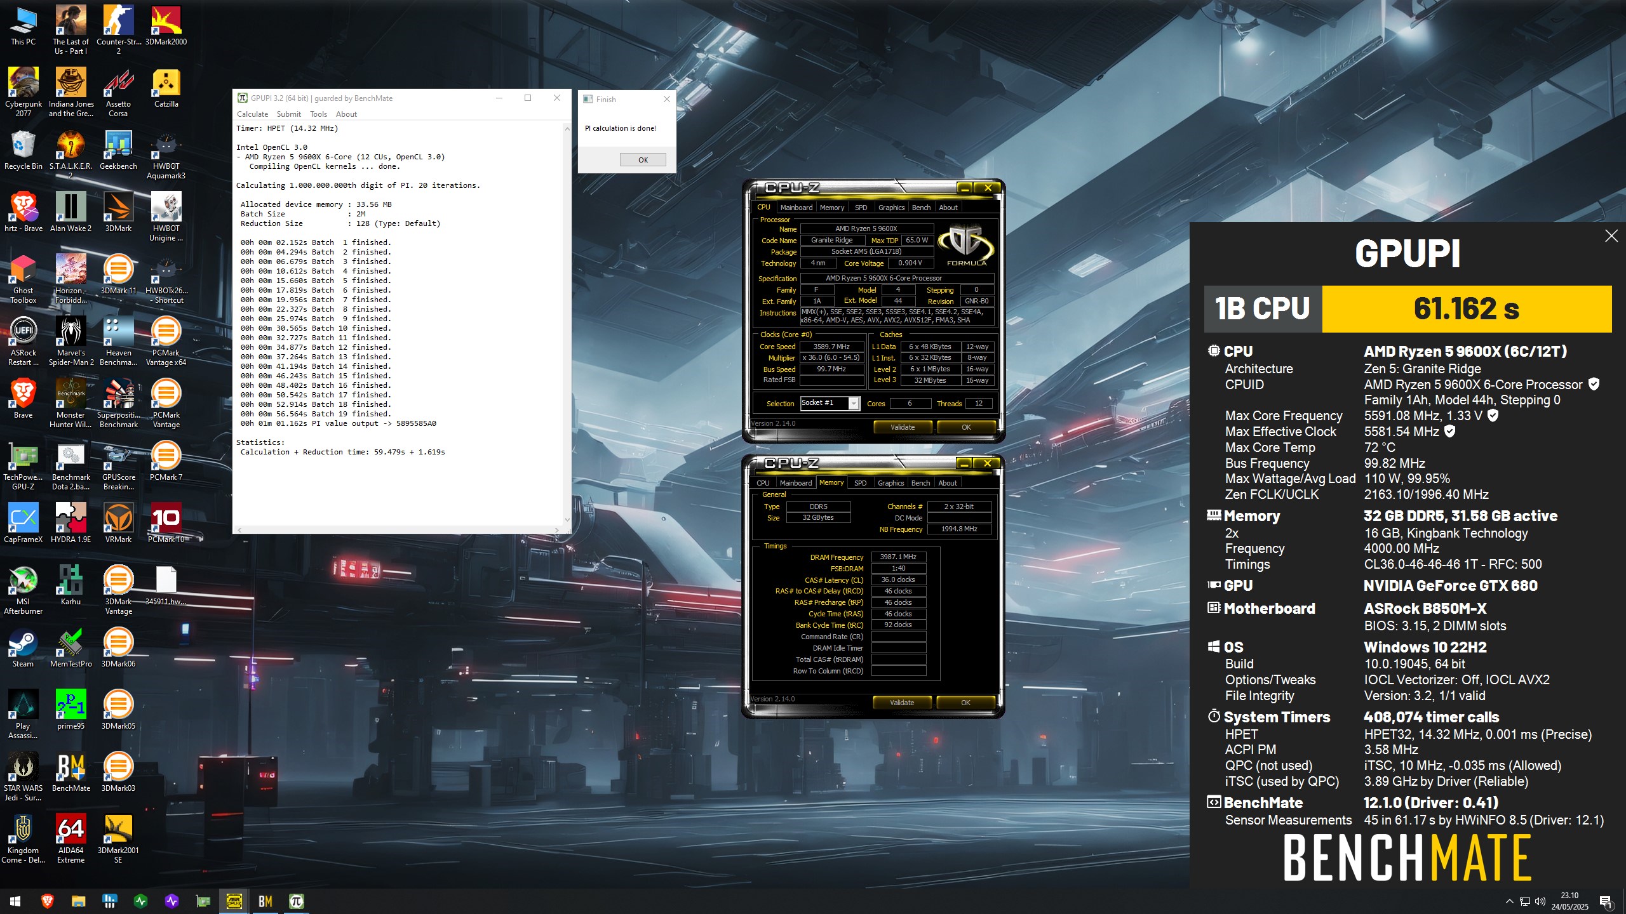Select the Catzilla desktop icon
This screenshot has height=914, width=1626.
166,88
